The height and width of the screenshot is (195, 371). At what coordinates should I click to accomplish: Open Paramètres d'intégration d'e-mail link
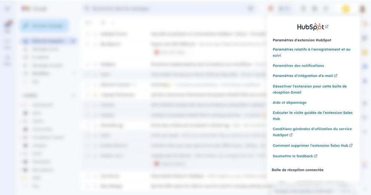tap(305, 76)
